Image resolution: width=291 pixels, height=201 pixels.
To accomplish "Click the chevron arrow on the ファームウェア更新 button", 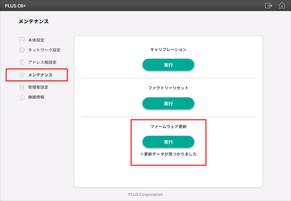I will pyautogui.click(x=187, y=142).
